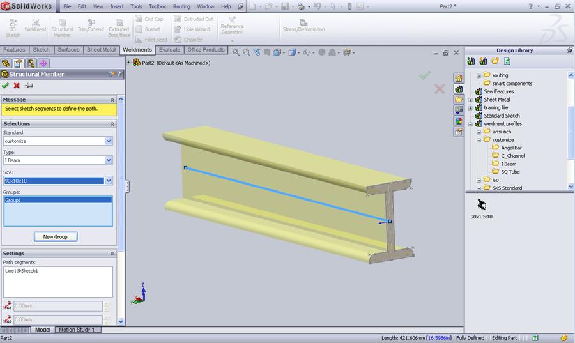Collapse the Settings section
575x343 pixels.
click(x=112, y=254)
